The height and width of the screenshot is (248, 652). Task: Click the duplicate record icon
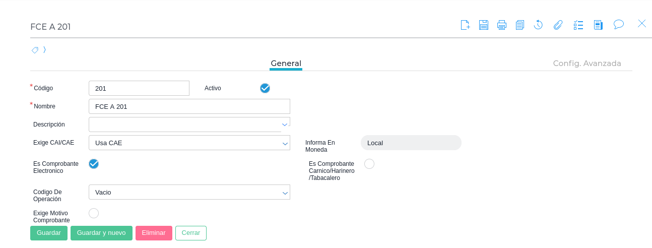(520, 25)
